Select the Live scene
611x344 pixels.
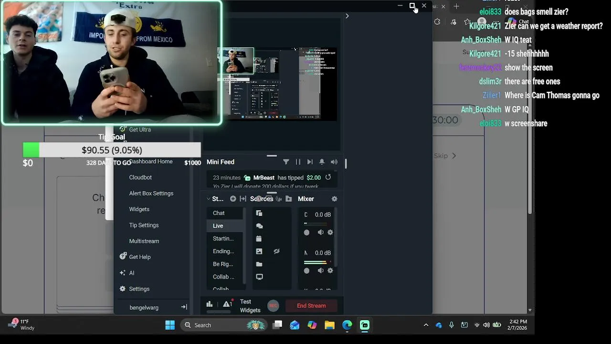point(225,226)
